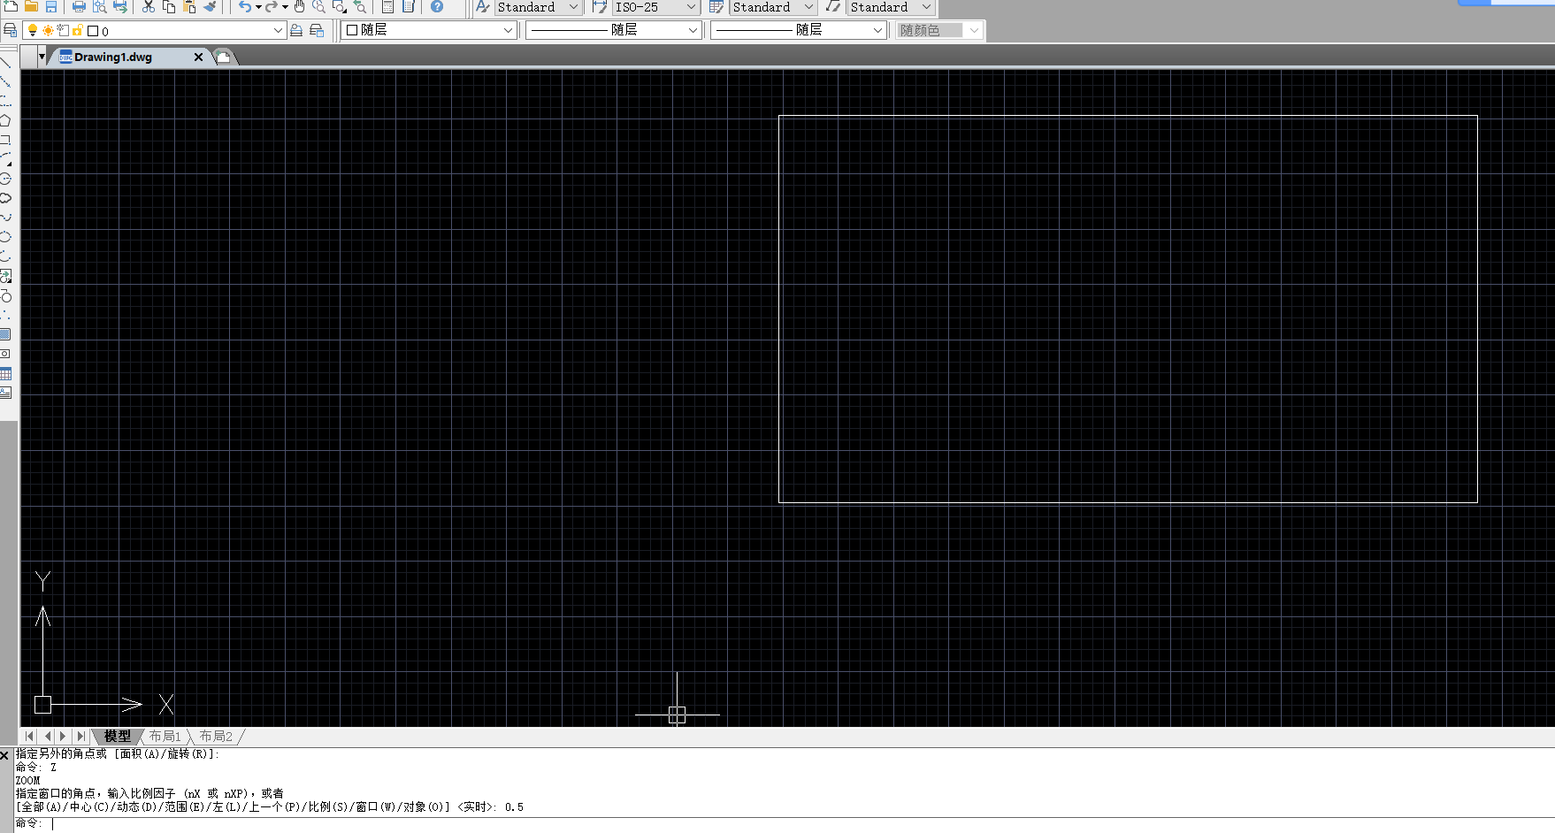Screen dimensions: 1555x833
Task: Click the color control white swatch
Action: [352, 30]
